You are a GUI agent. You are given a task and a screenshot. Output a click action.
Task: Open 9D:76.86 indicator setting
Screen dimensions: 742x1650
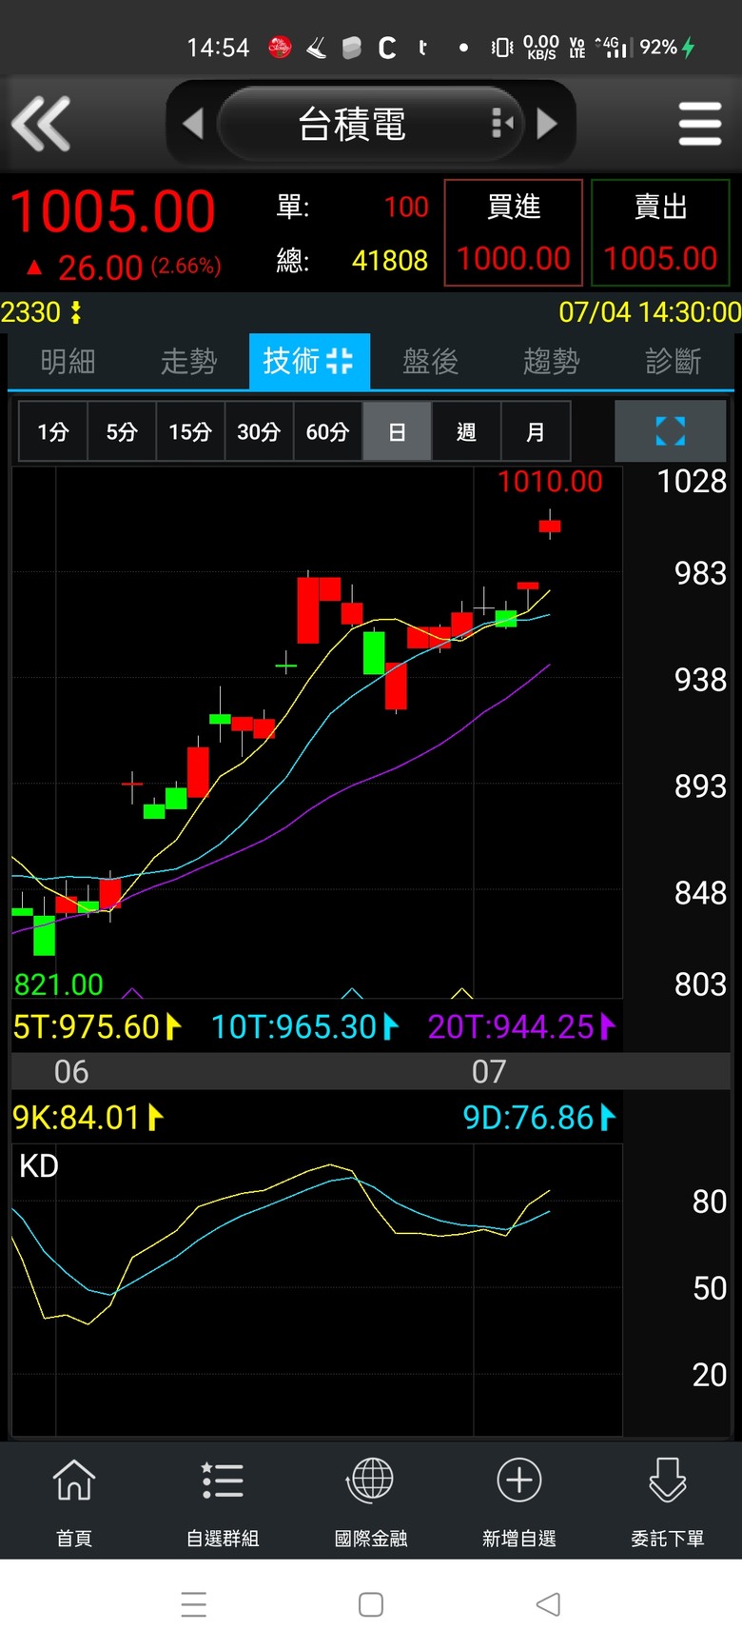tap(539, 1117)
